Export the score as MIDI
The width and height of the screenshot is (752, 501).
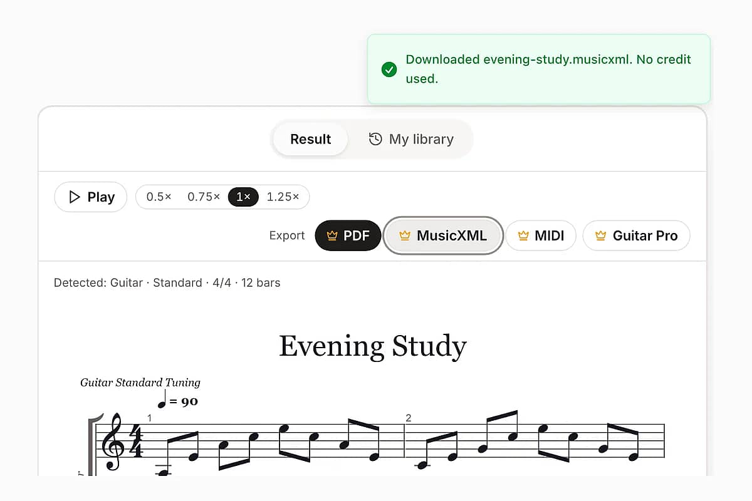541,235
